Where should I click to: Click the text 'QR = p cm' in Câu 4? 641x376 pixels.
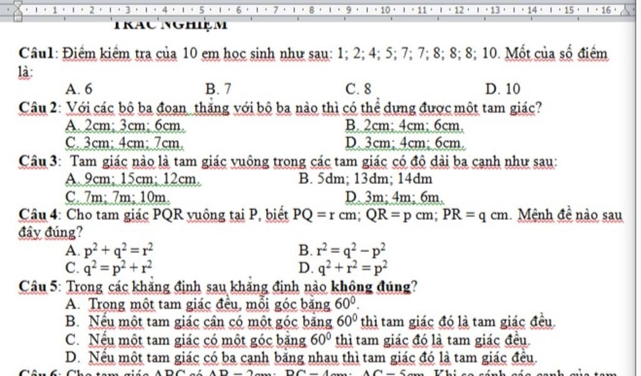coord(401,215)
